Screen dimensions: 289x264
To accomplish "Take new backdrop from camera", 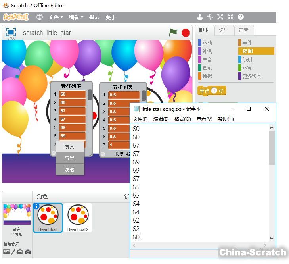I will point(27,252).
